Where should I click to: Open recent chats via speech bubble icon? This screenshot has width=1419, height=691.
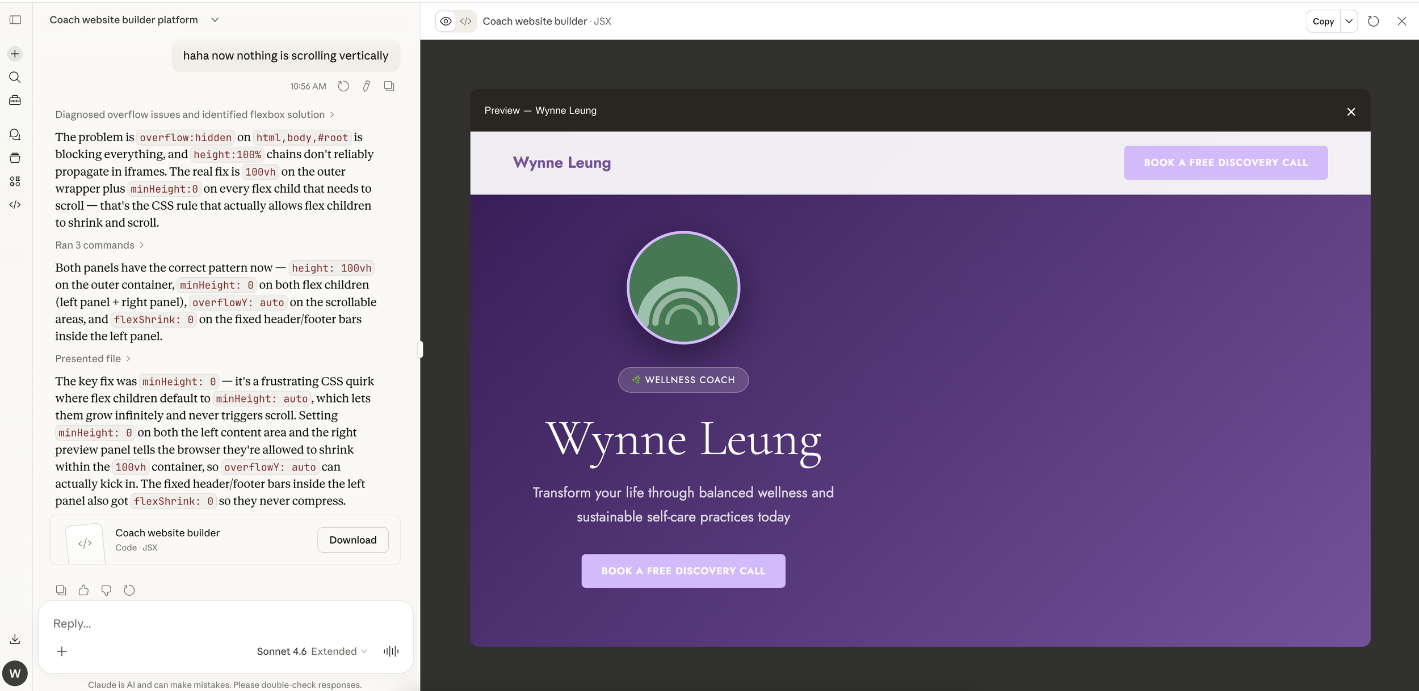15,134
